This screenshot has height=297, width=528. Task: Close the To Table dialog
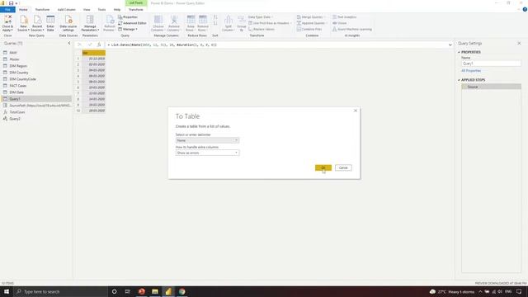(x=356, y=111)
